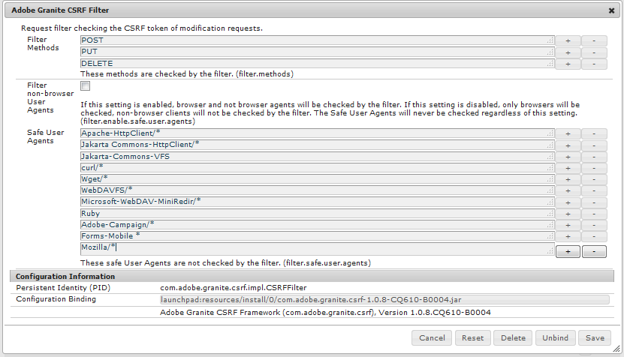This screenshot has height=357, width=624.
Task: Edit the POST filter method field
Action: pyautogui.click(x=317, y=40)
